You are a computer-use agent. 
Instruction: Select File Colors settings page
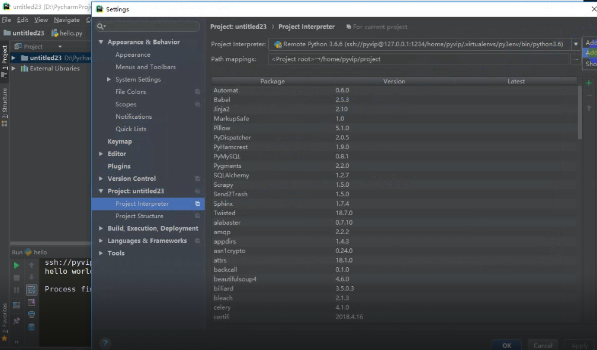130,92
